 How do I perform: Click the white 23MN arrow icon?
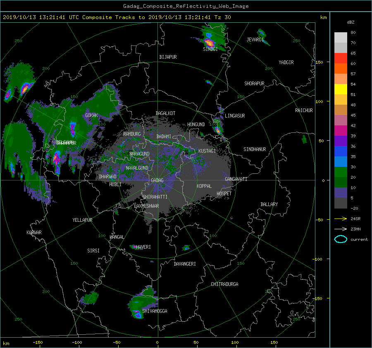pyautogui.click(x=341, y=229)
